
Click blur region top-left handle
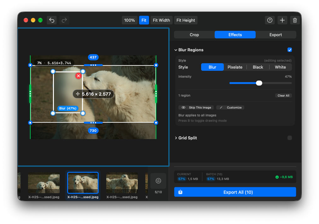coord(53,71)
